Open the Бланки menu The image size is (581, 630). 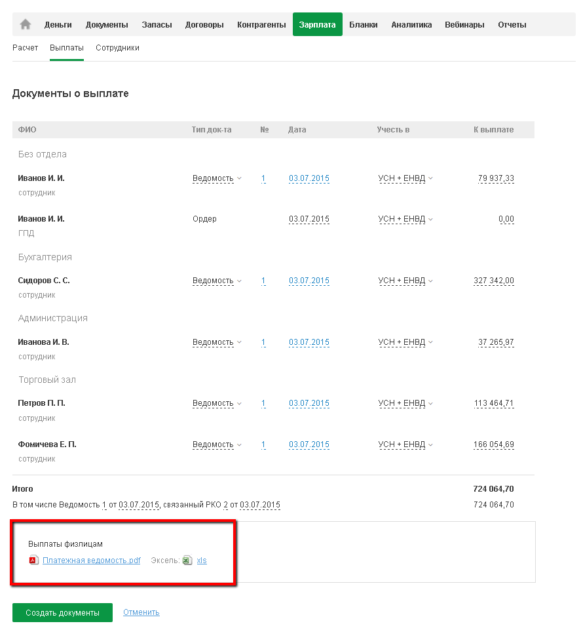[364, 24]
